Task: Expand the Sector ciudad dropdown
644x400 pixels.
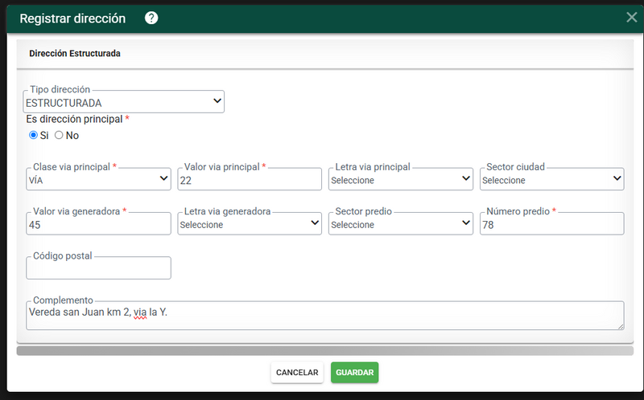Action: click(x=551, y=179)
